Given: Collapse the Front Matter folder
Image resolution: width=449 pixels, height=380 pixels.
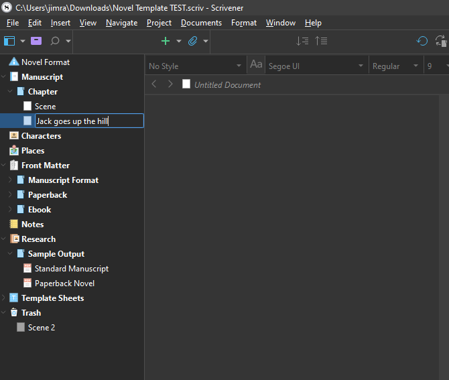Looking at the screenshot, I should pyautogui.click(x=3, y=166).
